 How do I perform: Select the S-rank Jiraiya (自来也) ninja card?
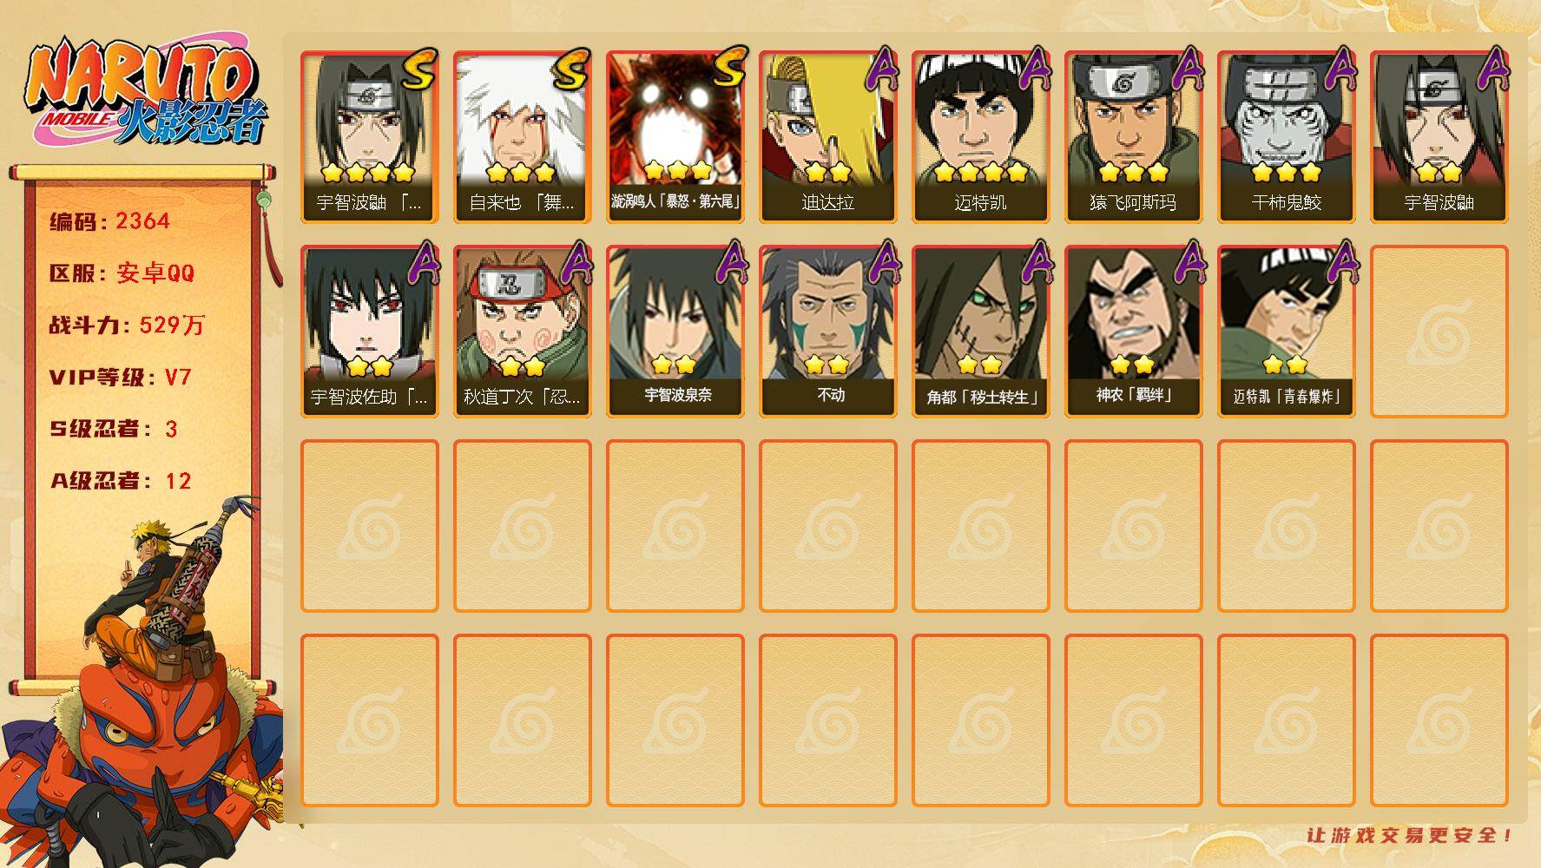coord(523,137)
